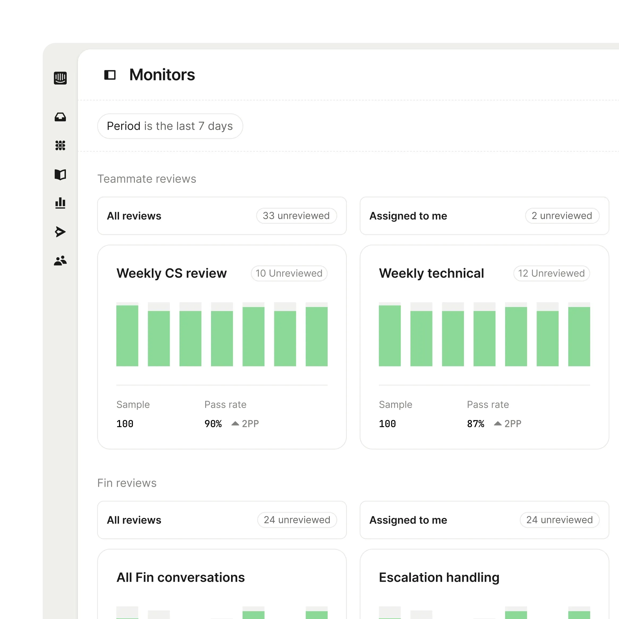The image size is (619, 619).
Task: Change the Period is the last 7 days filter
Action: click(170, 126)
